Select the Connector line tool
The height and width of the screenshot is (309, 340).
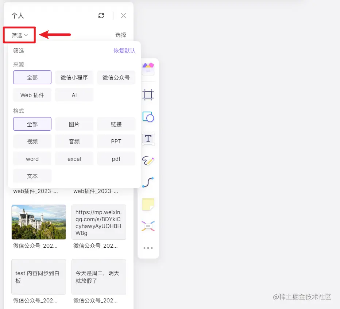click(148, 182)
